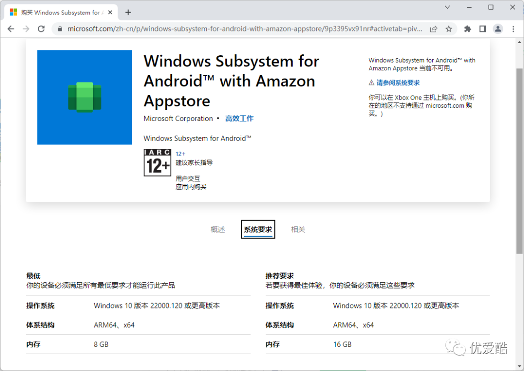Click the Microsoft Corporation publisher text
This screenshot has height=371, width=524.
[178, 118]
